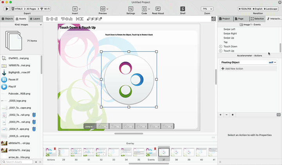Click the Read Aloud icon
Screen dimensions: 282x165
point(158,9)
